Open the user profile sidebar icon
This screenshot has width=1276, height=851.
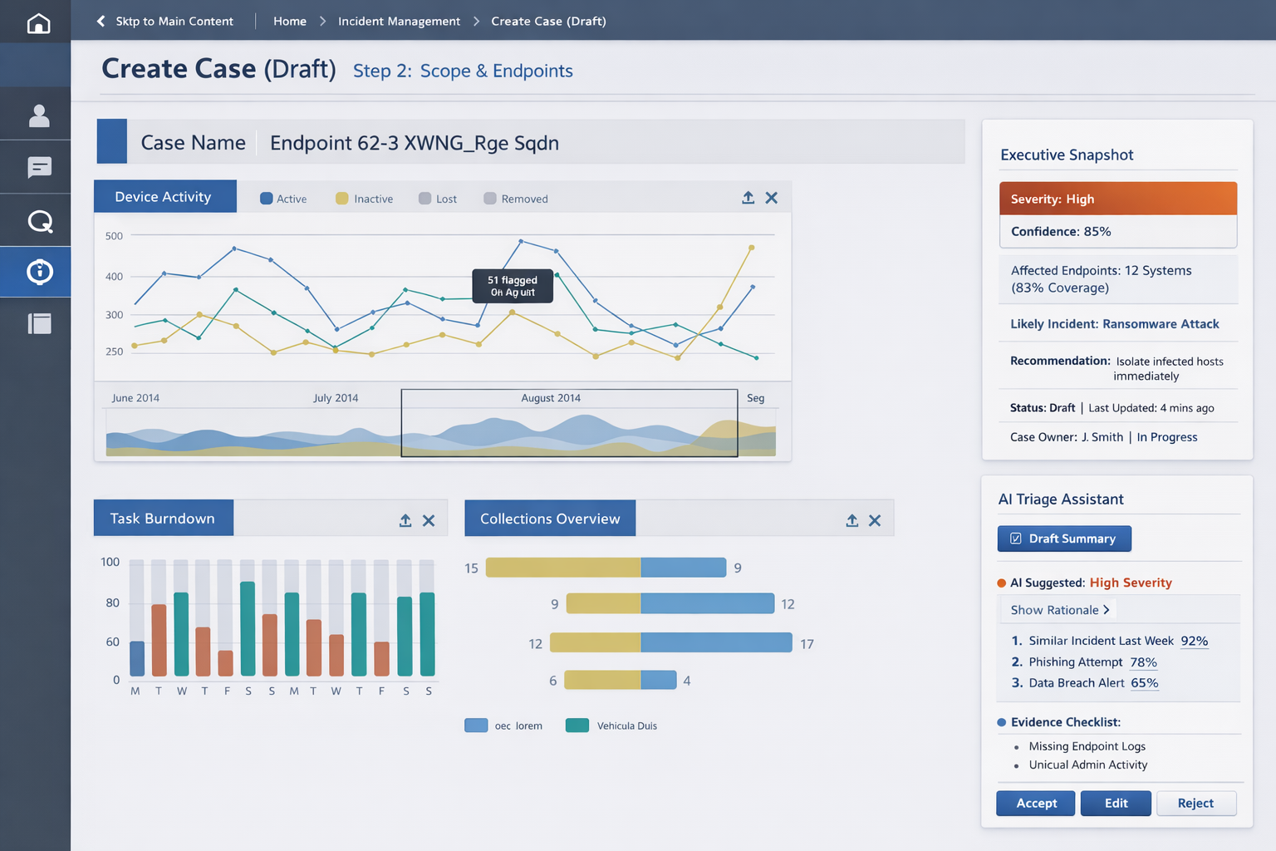(x=38, y=116)
